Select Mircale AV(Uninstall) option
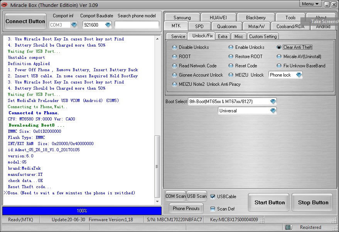The height and width of the screenshot is (232, 339). 279,57
